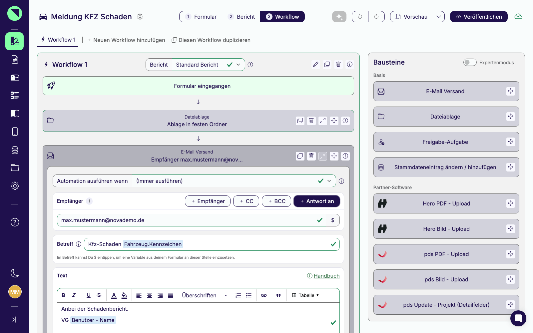Open Automation ausführen wenn dropdown

coord(234,181)
